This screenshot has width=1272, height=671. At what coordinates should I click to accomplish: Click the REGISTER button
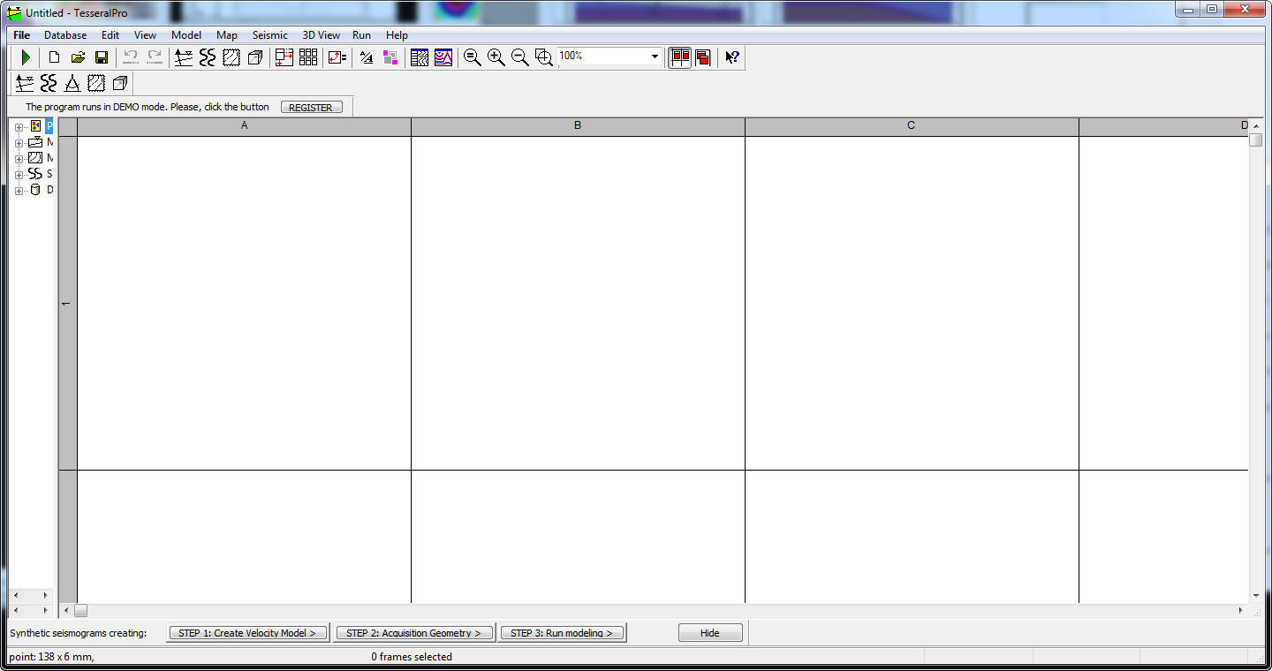(x=311, y=108)
